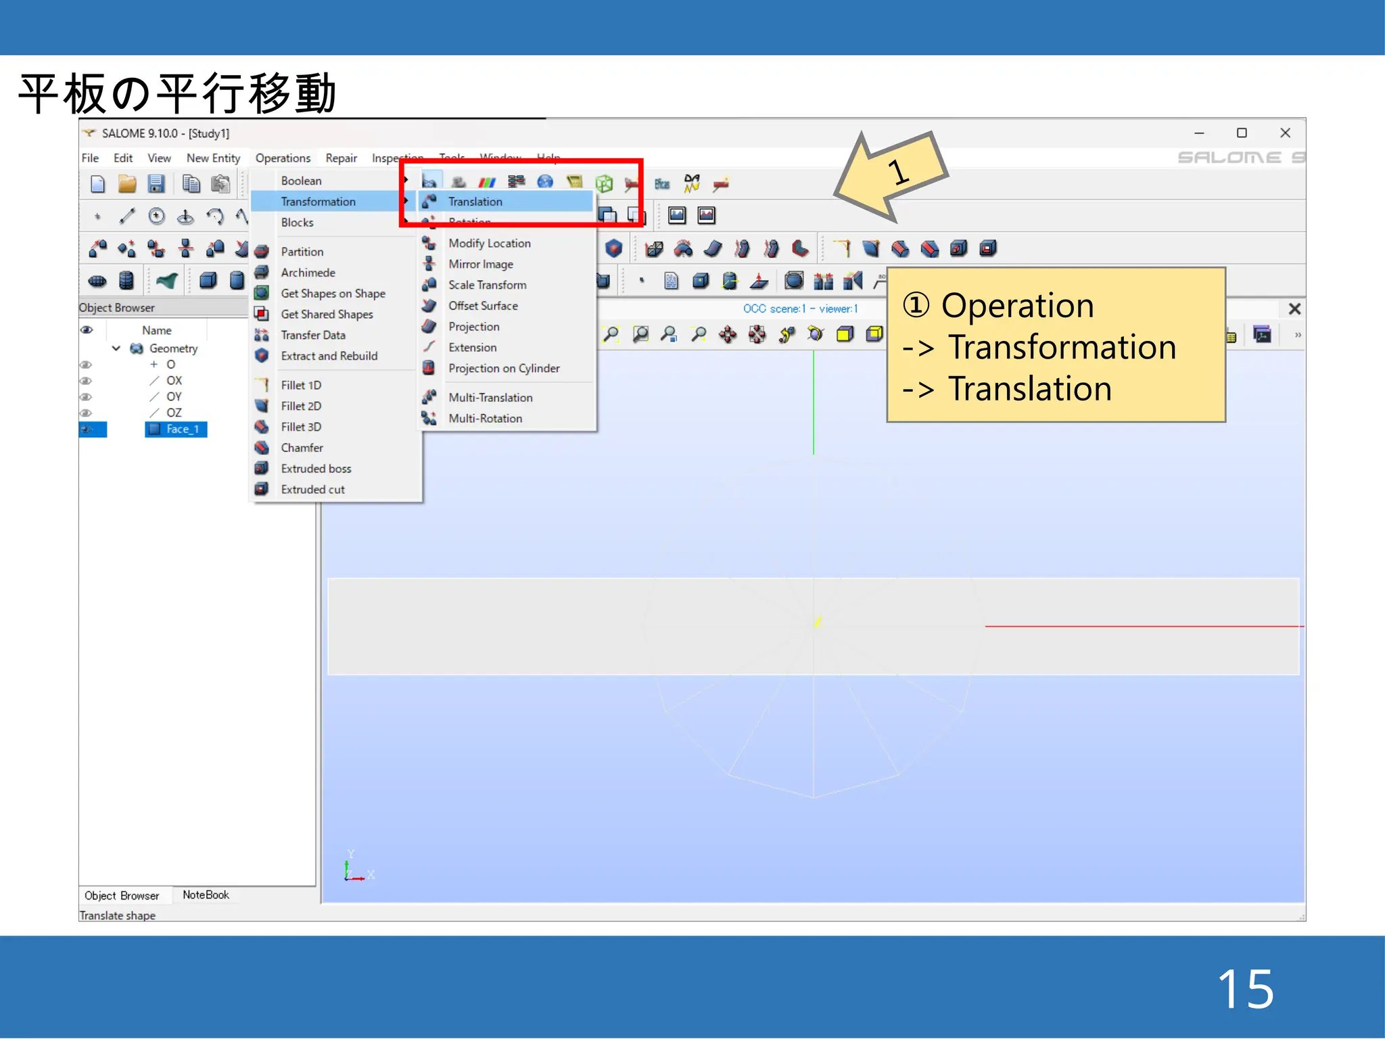
Task: Click the New document toolbar icon
Action: pyautogui.click(x=98, y=184)
